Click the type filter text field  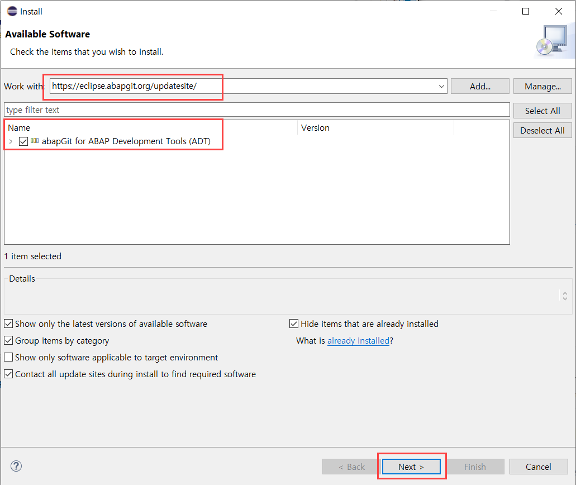click(257, 110)
